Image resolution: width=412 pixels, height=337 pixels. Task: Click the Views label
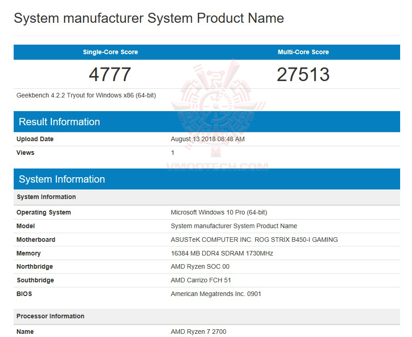pyautogui.click(x=25, y=153)
